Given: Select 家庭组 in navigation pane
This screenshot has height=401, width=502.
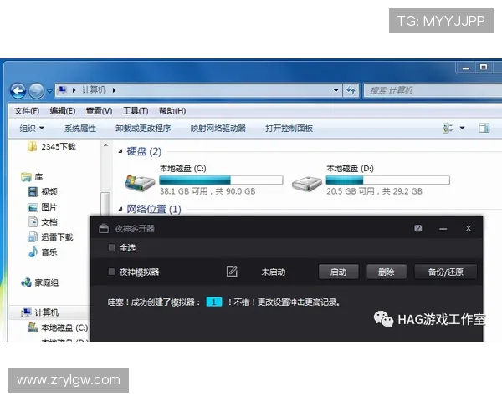Looking at the screenshot, I should click(39, 282).
